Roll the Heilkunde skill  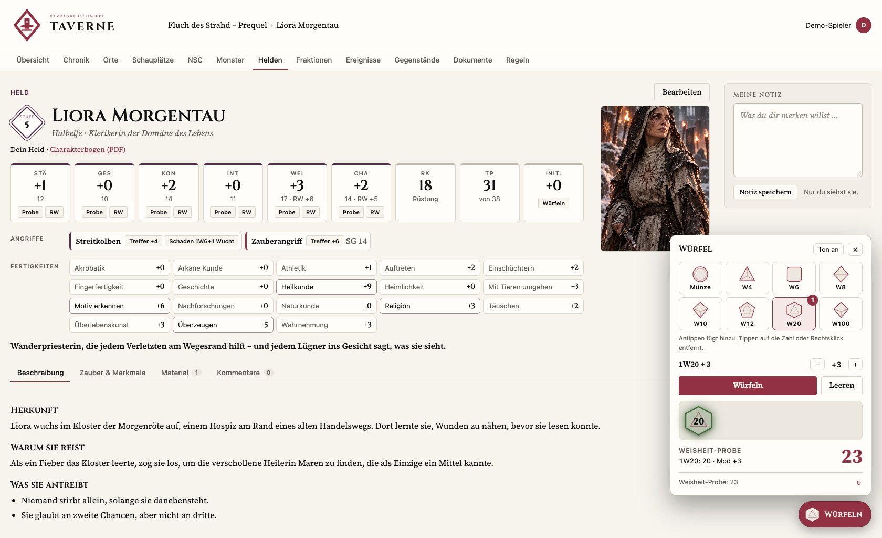(326, 287)
